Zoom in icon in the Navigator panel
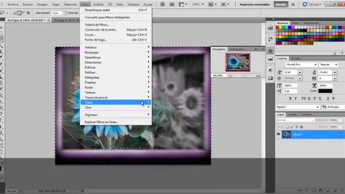 coord(258,75)
